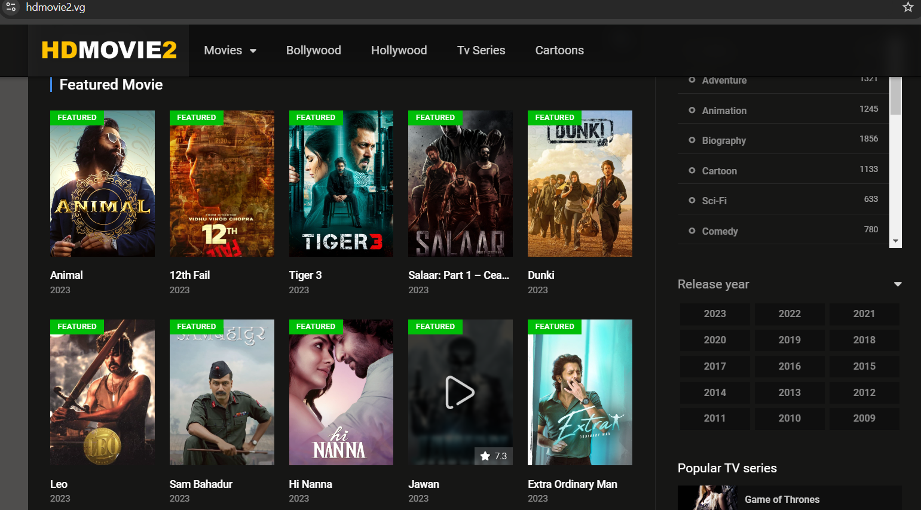Click the Jawan title link
This screenshot has height=510, width=921.
[x=424, y=484]
